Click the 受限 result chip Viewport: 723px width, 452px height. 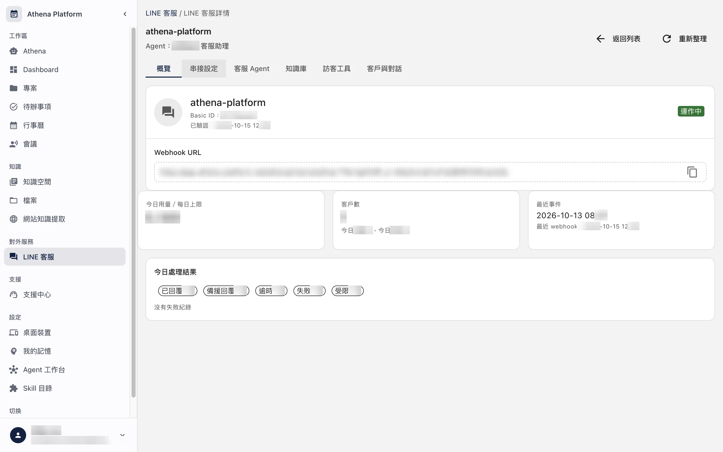pyautogui.click(x=347, y=291)
